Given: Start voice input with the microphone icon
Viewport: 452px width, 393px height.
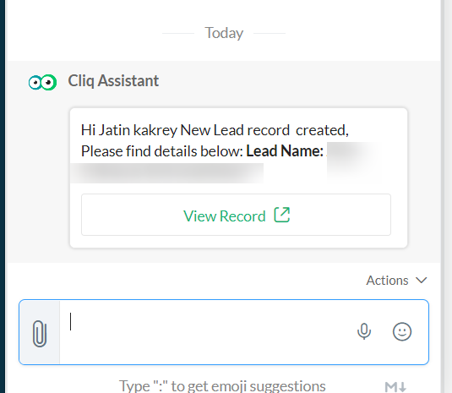Looking at the screenshot, I should click(364, 331).
